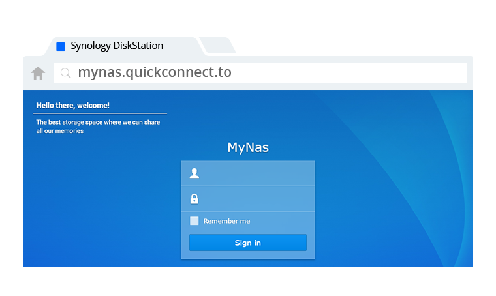Screen dimensions: 496x296
Task: Click the padlock icon in login form
Action: click(x=194, y=199)
